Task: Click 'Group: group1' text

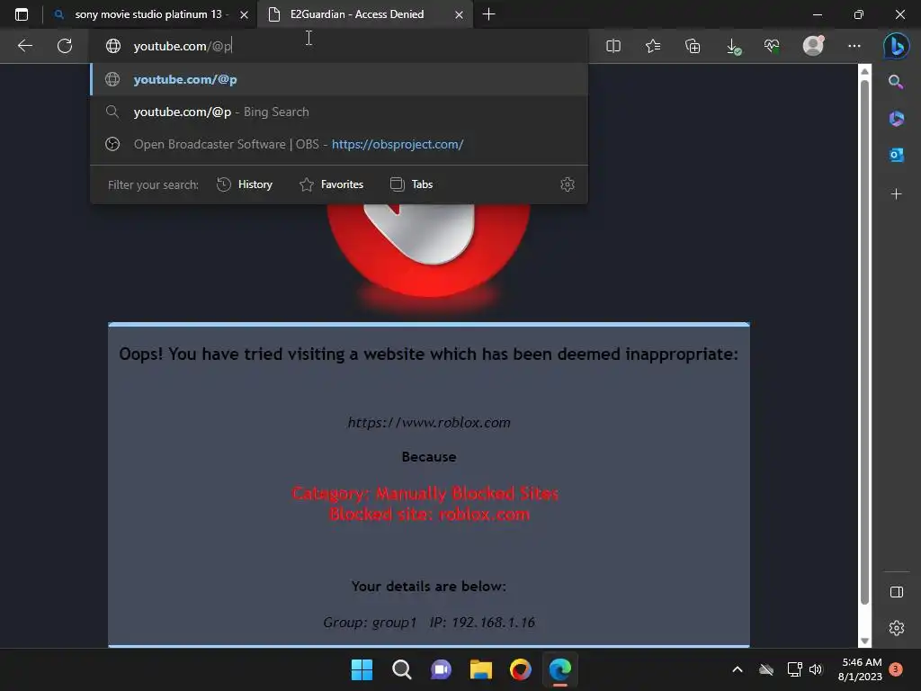Action: click(370, 623)
